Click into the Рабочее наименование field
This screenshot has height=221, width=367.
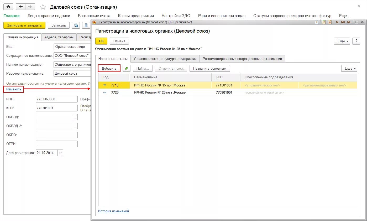(x=72, y=73)
